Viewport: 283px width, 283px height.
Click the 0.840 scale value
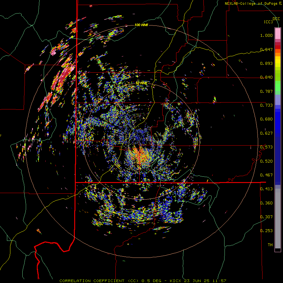pyautogui.click(x=266, y=77)
